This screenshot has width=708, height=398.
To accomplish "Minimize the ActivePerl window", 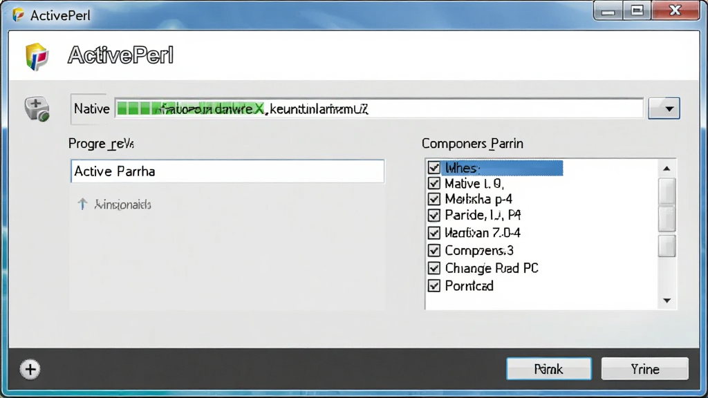I will pos(608,11).
